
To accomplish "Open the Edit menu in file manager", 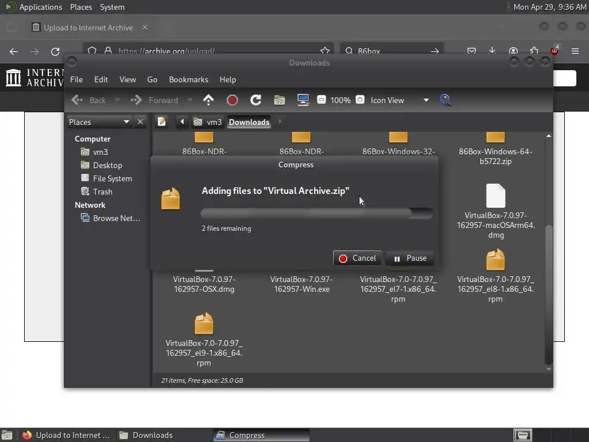I will 101,79.
